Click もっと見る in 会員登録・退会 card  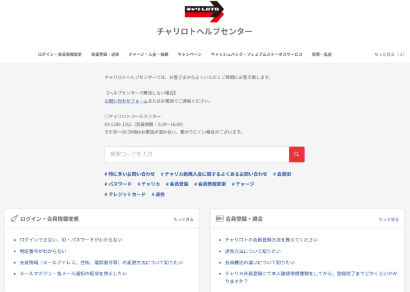(389, 219)
